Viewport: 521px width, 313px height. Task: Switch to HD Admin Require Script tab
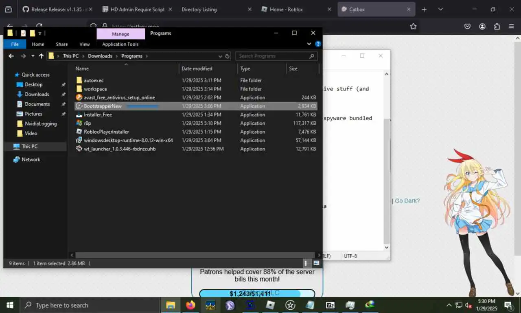click(138, 9)
